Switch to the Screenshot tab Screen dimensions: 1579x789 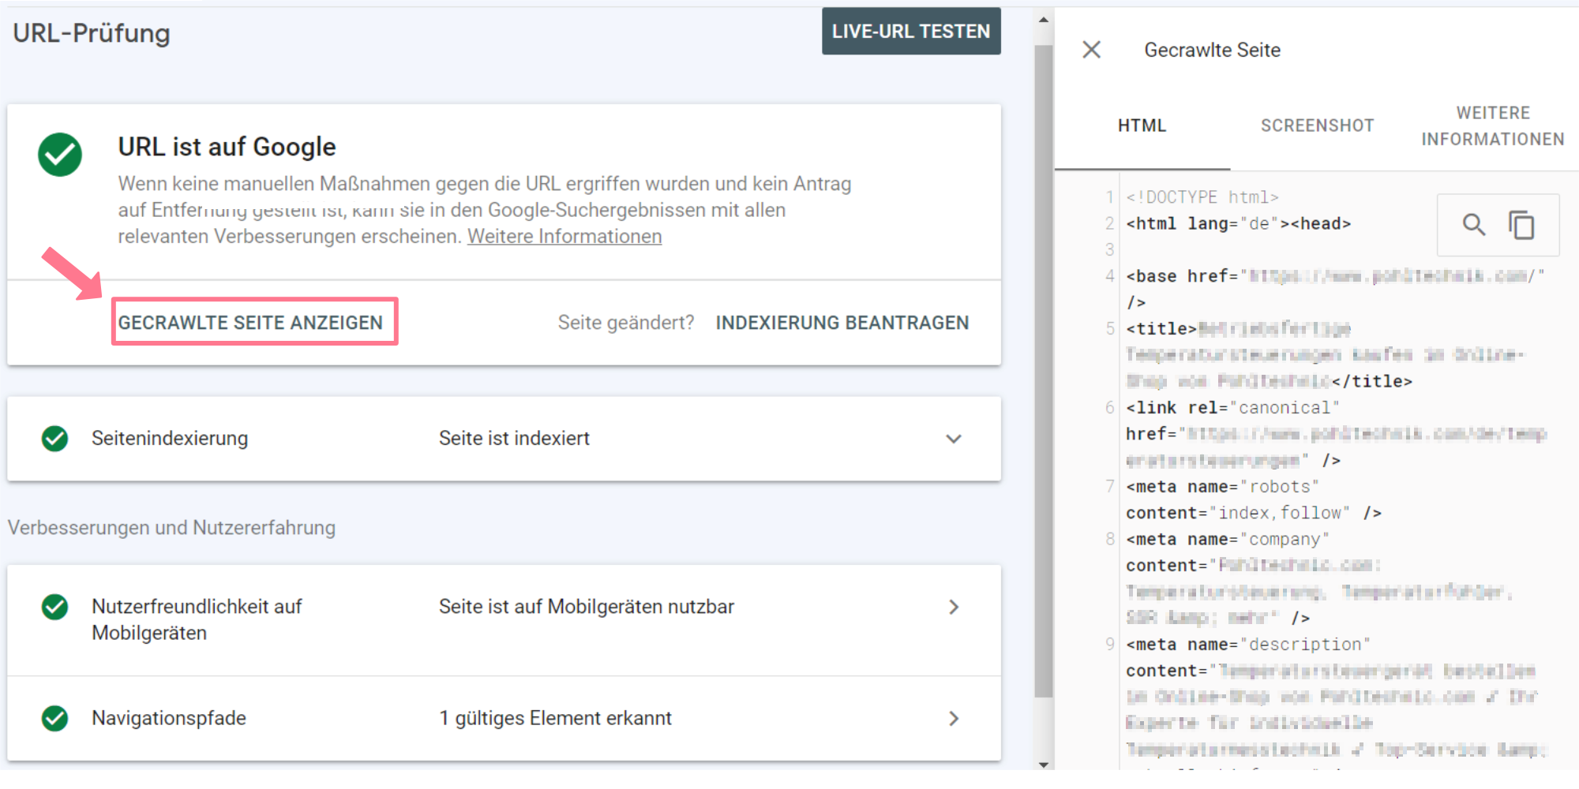coord(1317,125)
